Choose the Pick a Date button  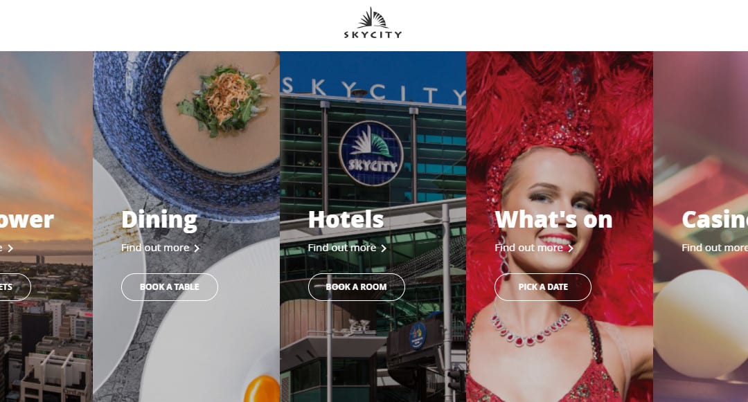(543, 286)
